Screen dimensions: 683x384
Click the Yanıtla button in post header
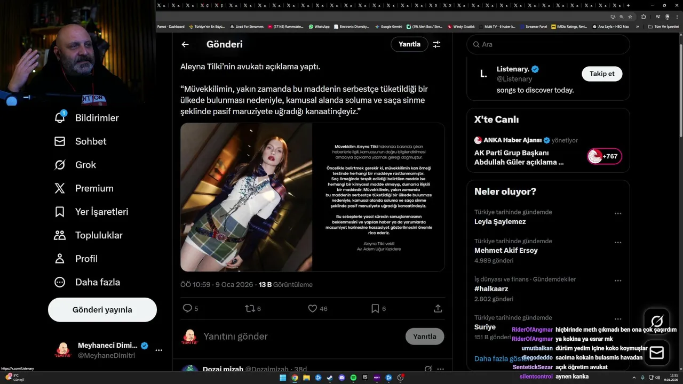409,44
